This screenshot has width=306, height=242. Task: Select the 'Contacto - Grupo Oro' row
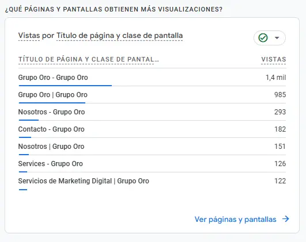point(152,129)
